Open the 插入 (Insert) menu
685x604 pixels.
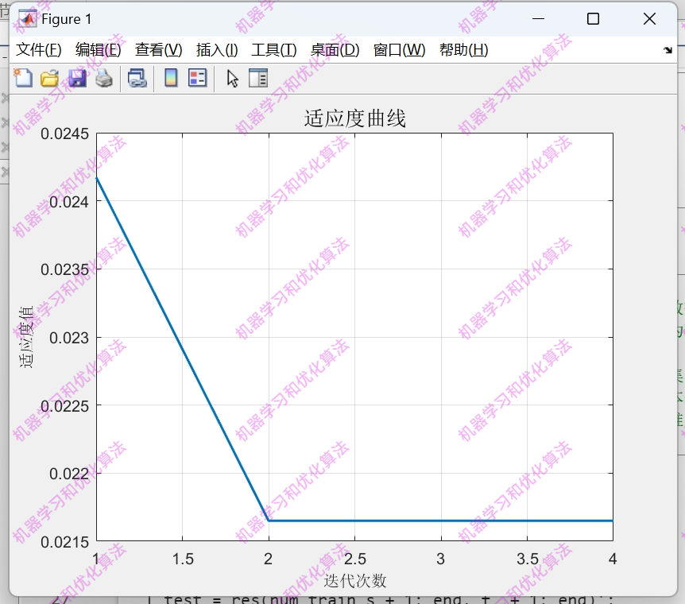point(215,48)
